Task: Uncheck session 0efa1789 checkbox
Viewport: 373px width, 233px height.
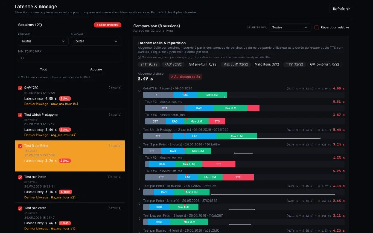Action: (20, 88)
